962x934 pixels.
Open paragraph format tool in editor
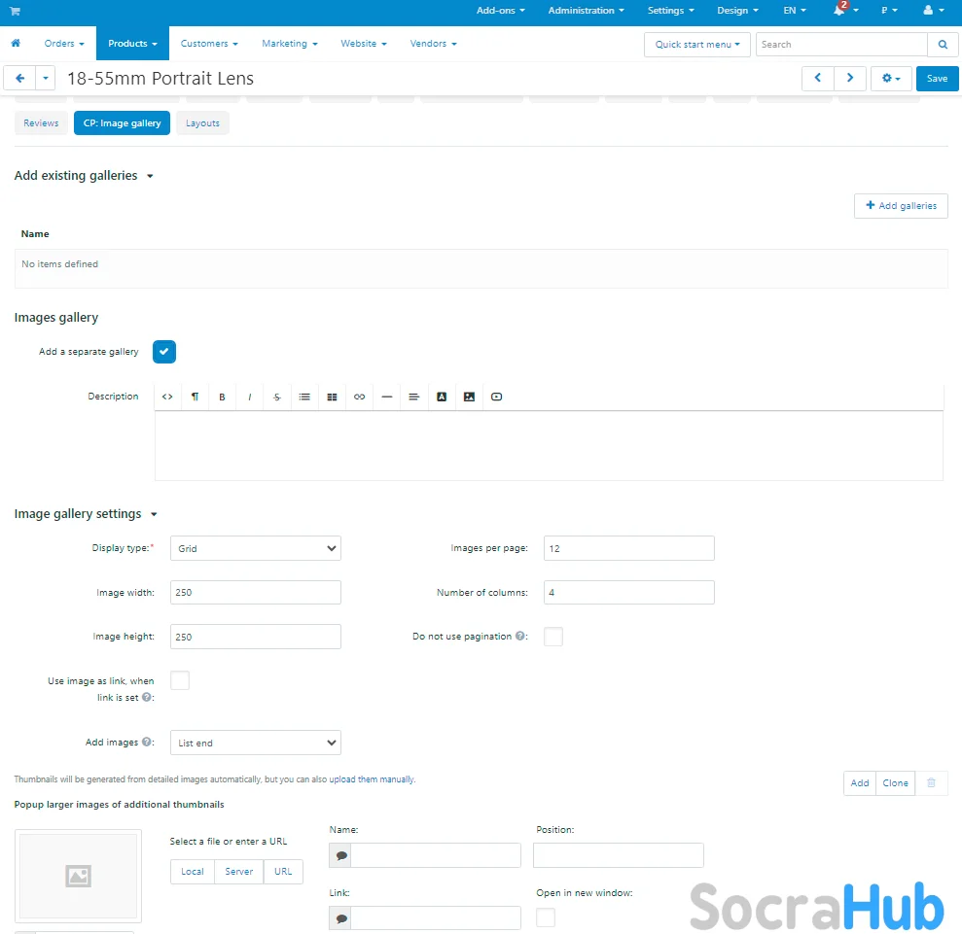[196, 398]
